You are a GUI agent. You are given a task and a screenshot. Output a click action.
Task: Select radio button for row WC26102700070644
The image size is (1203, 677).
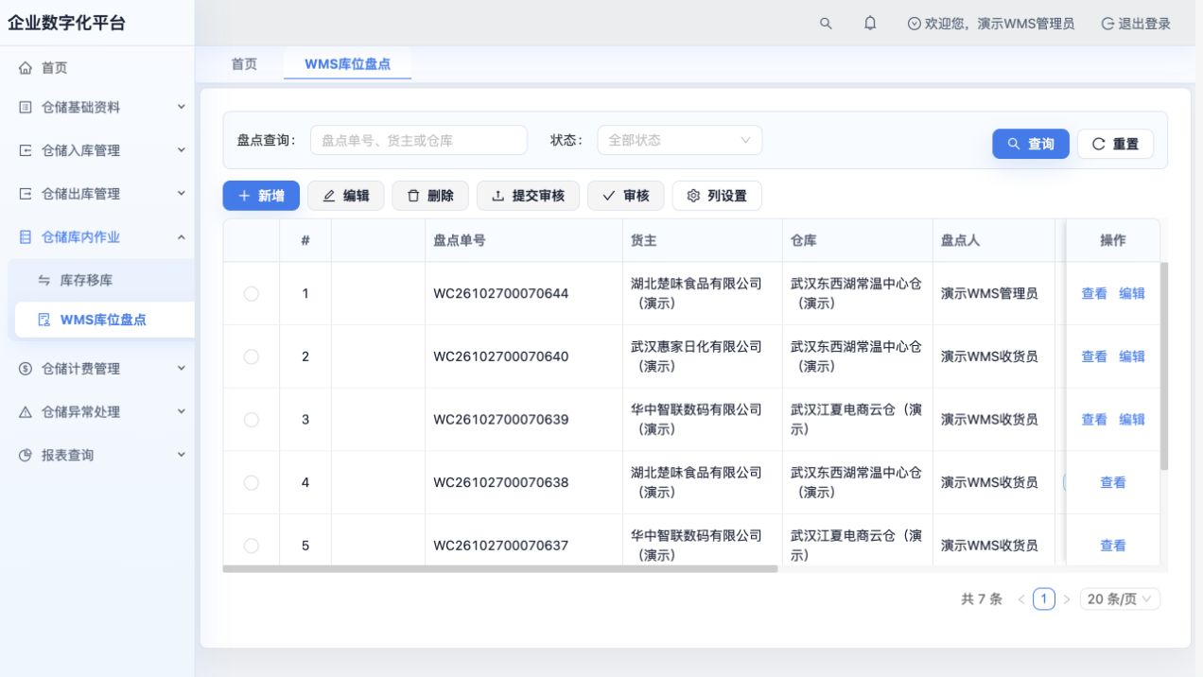tap(251, 293)
